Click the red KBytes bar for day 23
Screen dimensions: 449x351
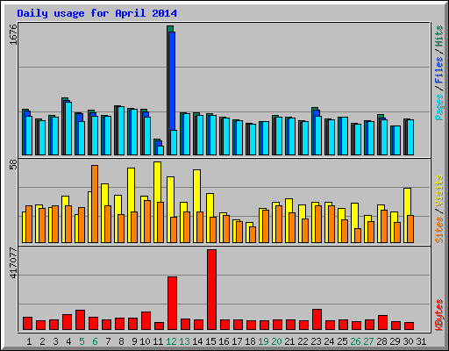tap(317, 319)
